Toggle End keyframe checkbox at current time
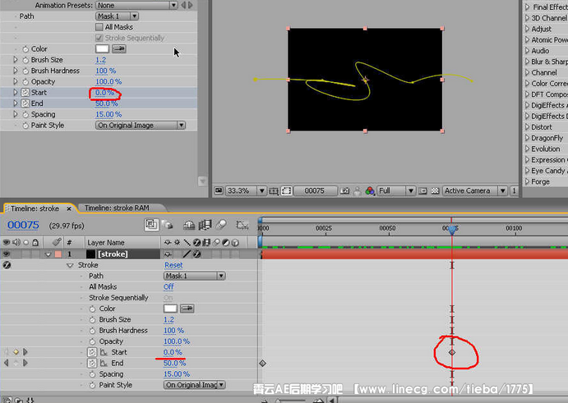Screen dimensions: 568x403 point(16,363)
